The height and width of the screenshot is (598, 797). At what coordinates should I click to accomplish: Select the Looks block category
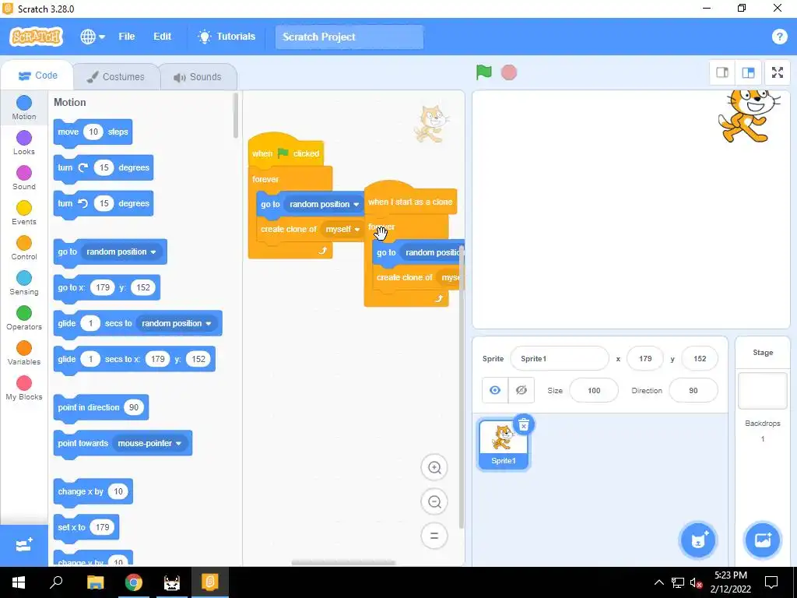pos(24,143)
